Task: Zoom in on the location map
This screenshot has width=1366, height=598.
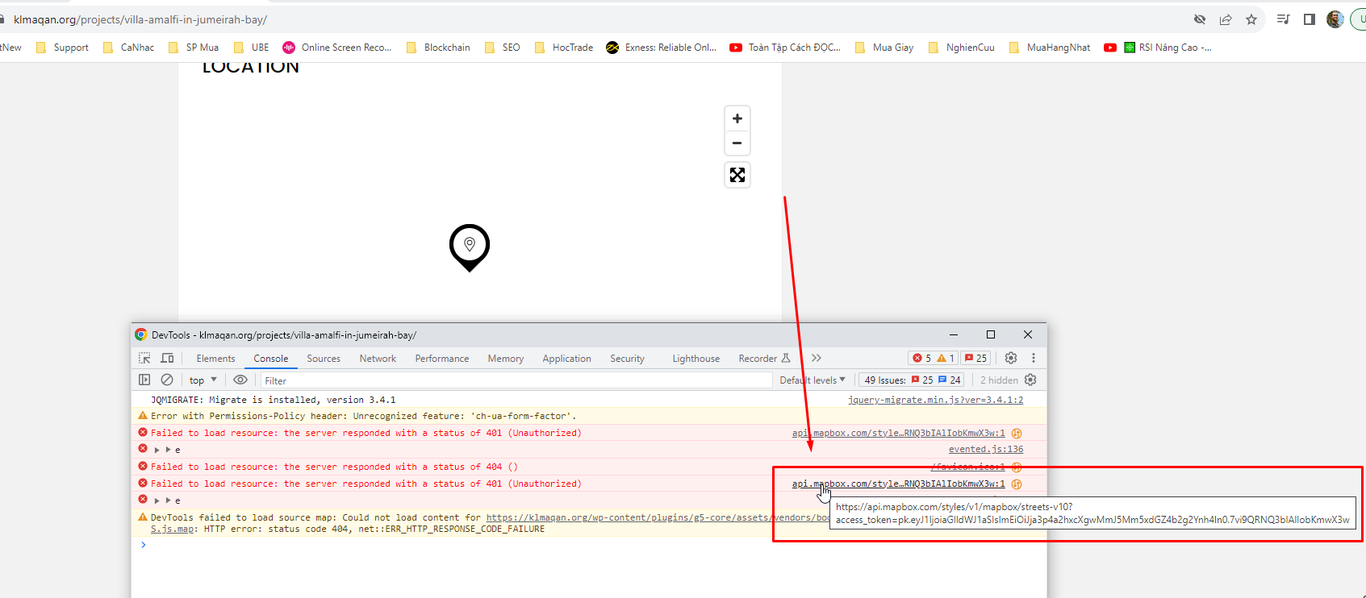Action: tap(737, 118)
